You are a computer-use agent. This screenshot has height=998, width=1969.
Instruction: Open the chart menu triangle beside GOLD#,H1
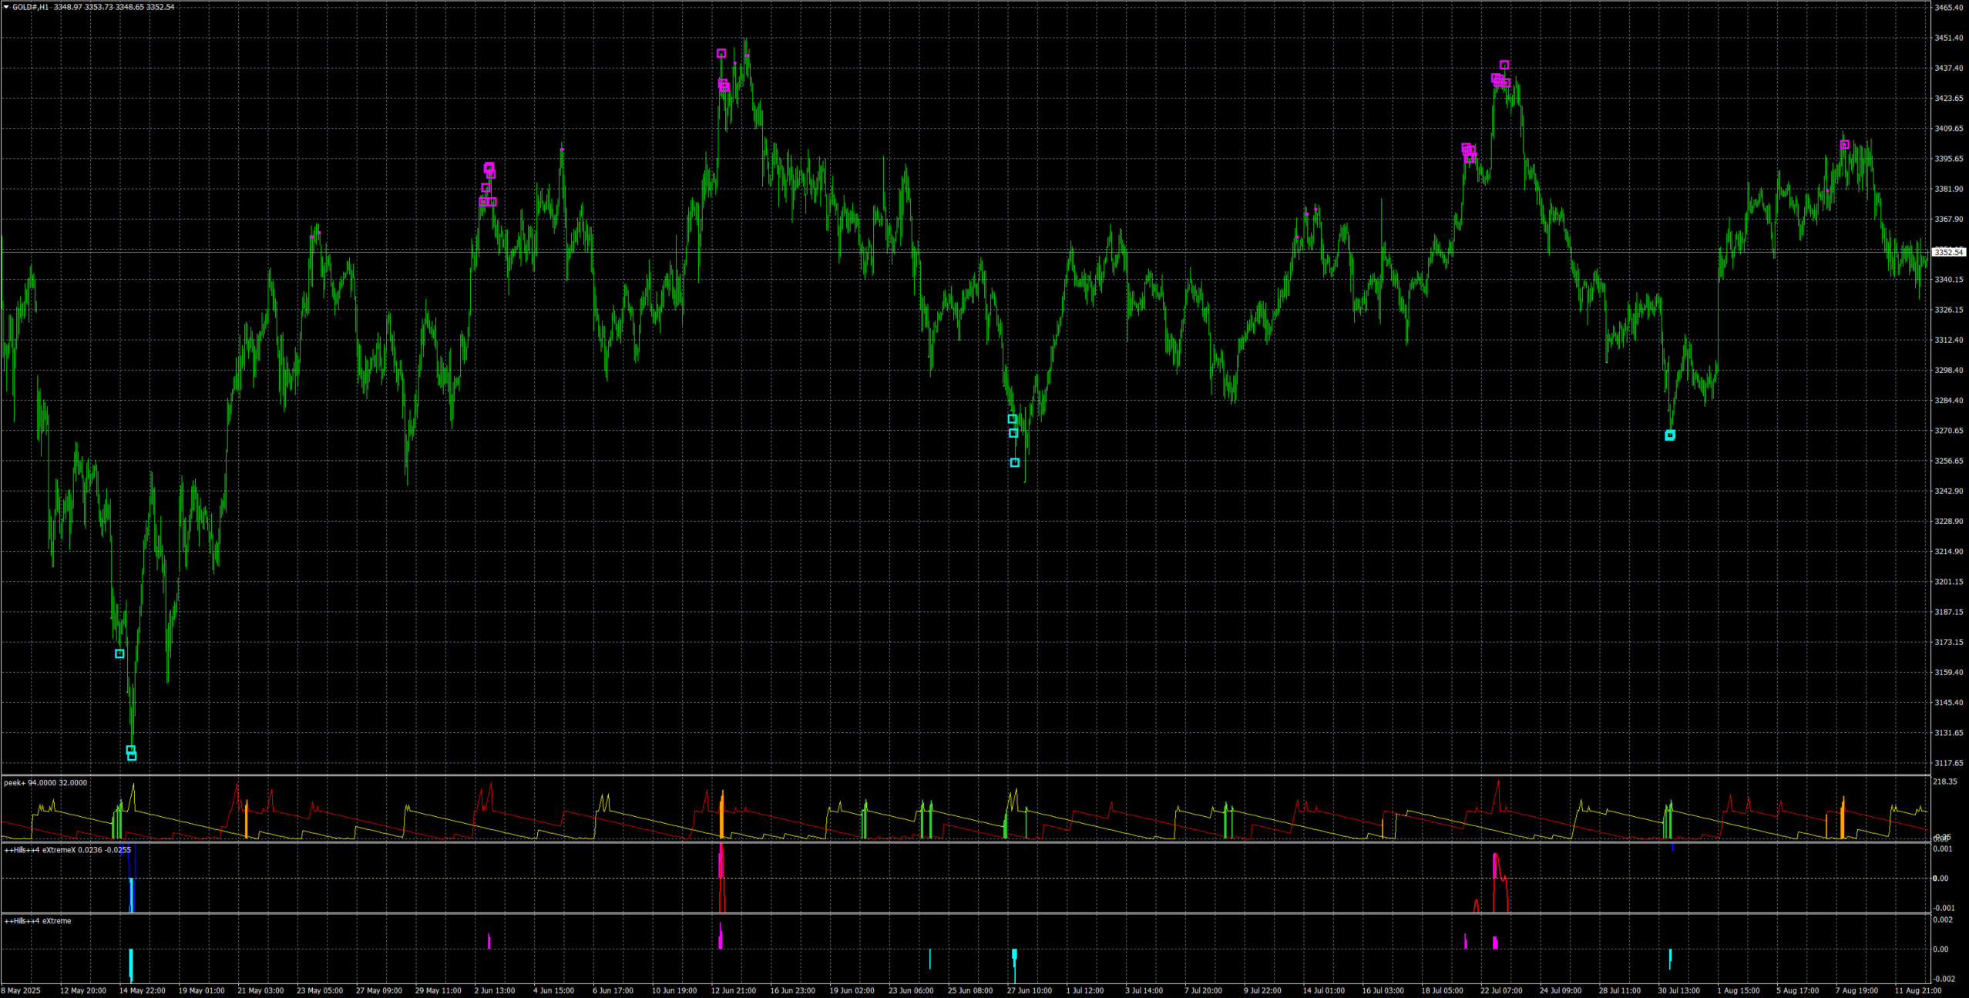coord(6,7)
